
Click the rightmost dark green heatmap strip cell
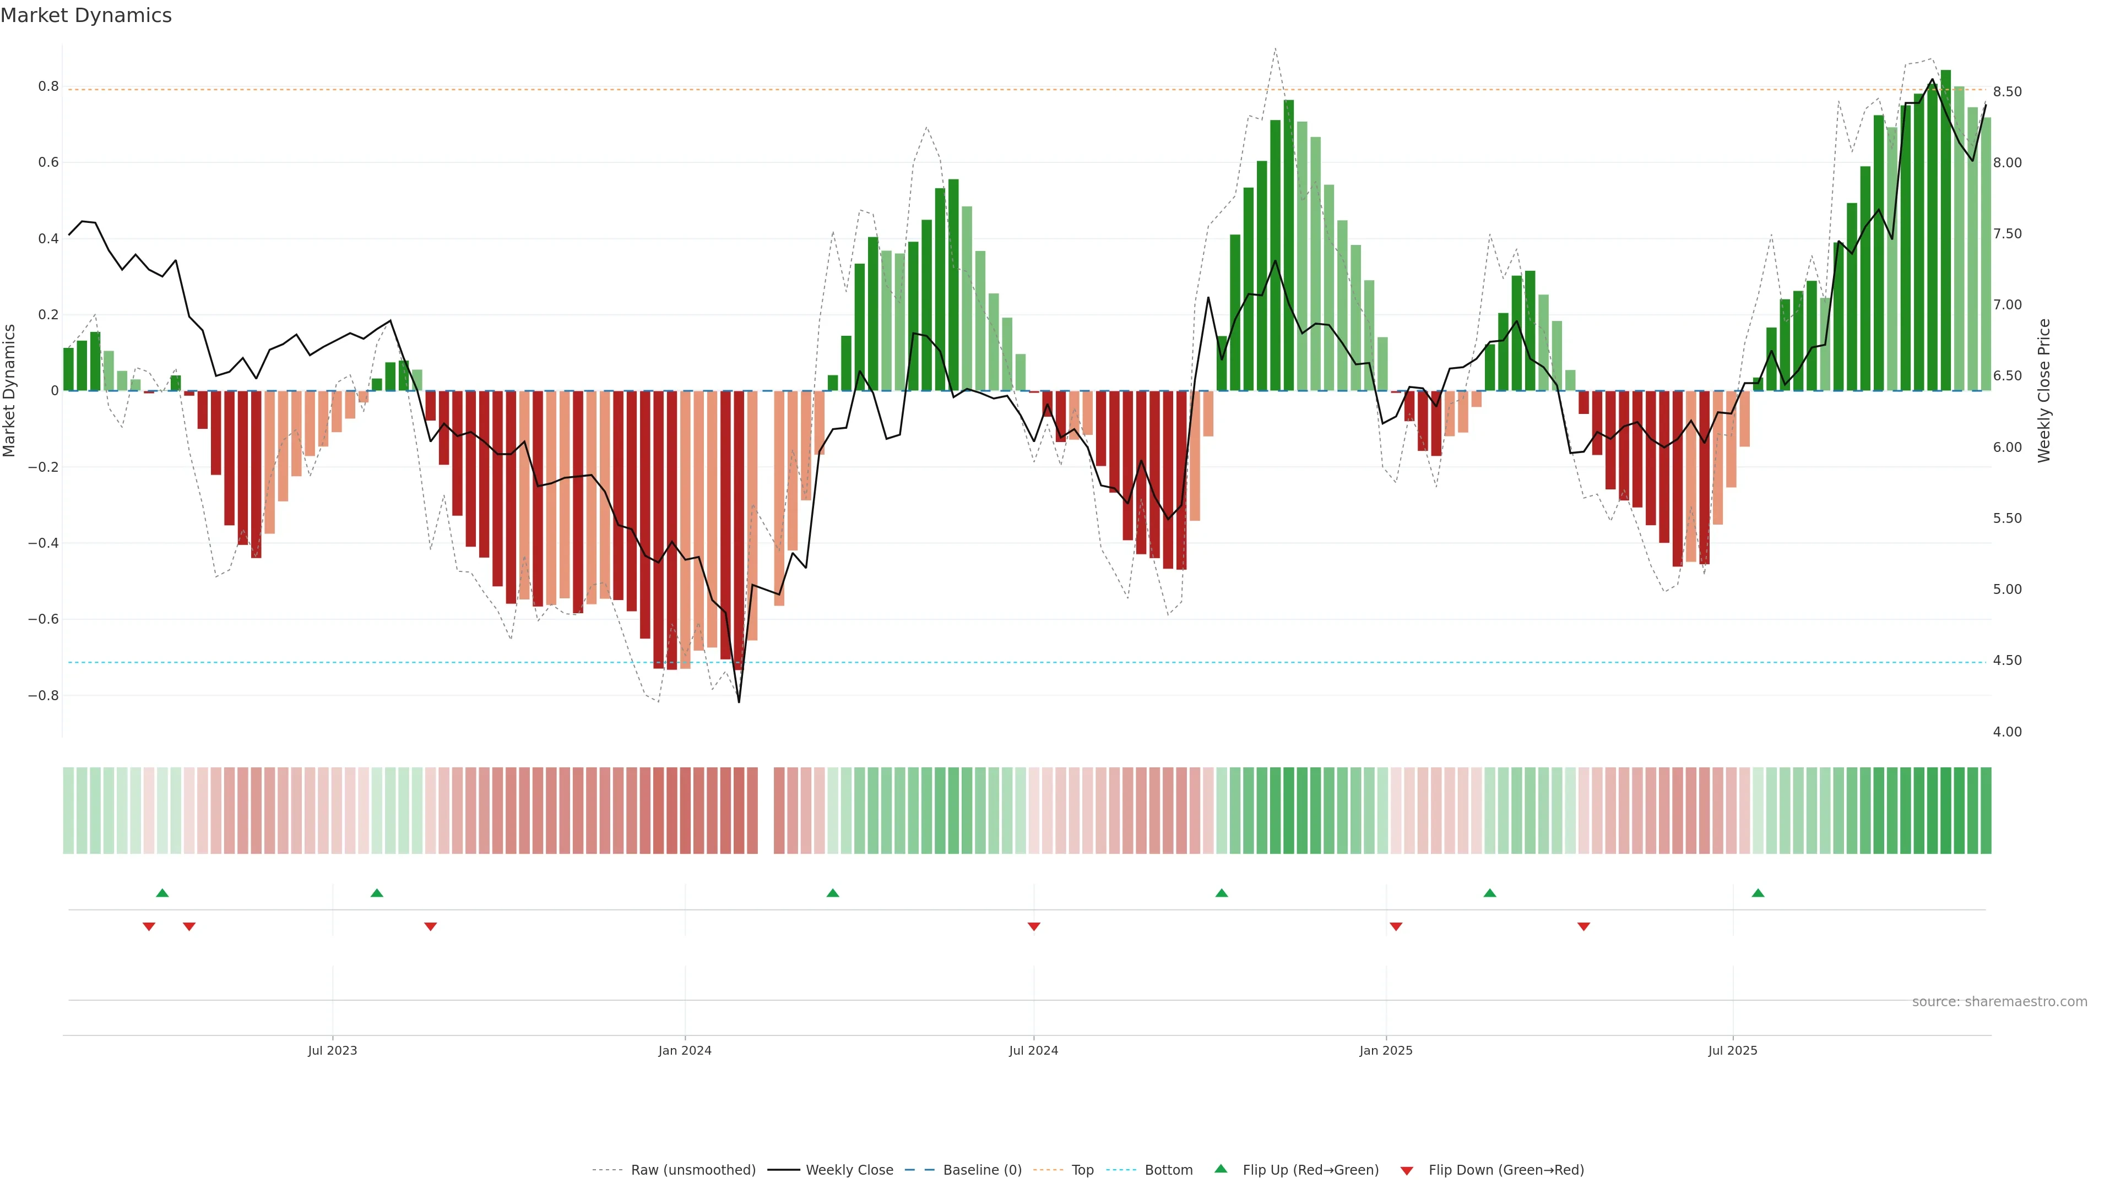point(1985,810)
